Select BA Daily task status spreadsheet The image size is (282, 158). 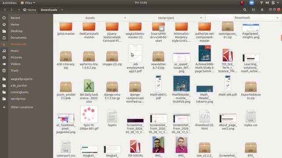[x=89, y=91]
